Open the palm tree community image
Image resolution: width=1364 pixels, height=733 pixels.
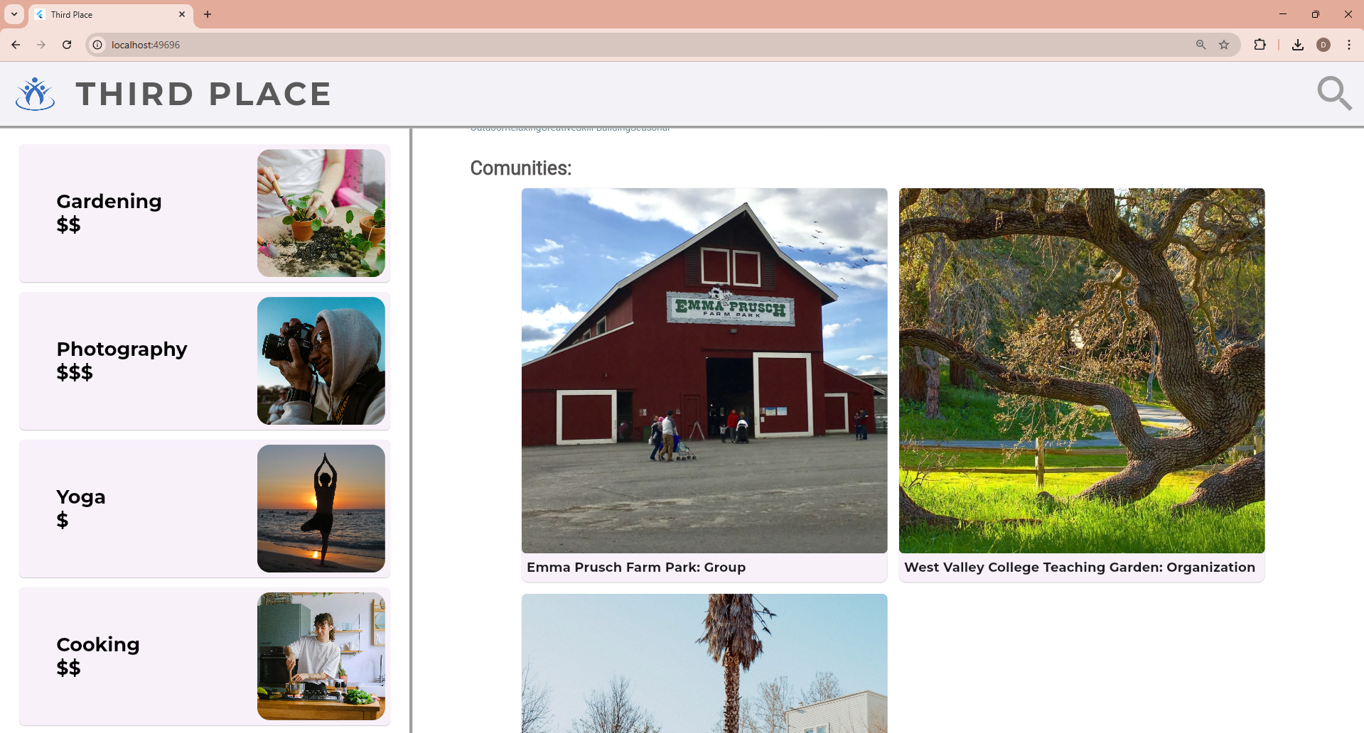(704, 663)
